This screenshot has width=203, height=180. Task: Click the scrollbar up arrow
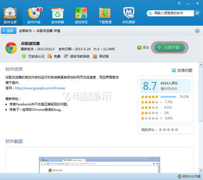click(x=201, y=65)
